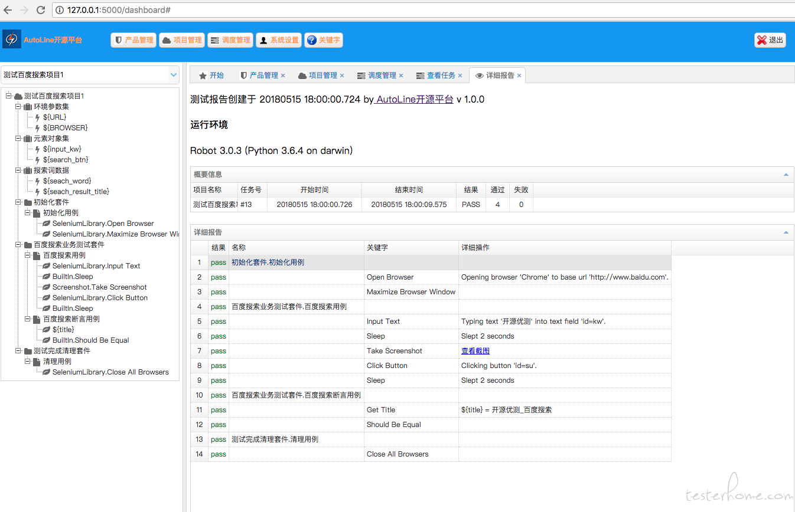Click the suitcase icon beside 元素对象集
This screenshot has width=795, height=512.
[27, 139]
